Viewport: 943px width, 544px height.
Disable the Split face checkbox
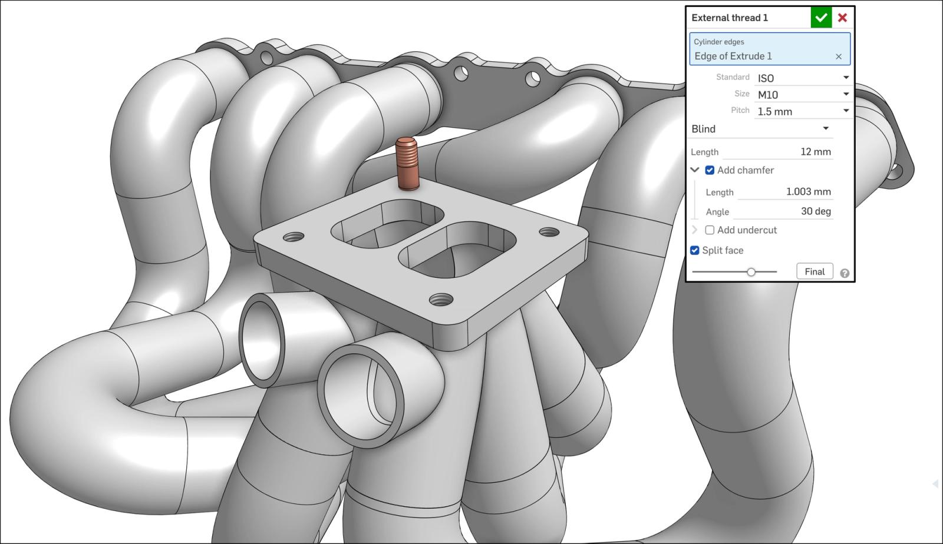click(x=695, y=250)
